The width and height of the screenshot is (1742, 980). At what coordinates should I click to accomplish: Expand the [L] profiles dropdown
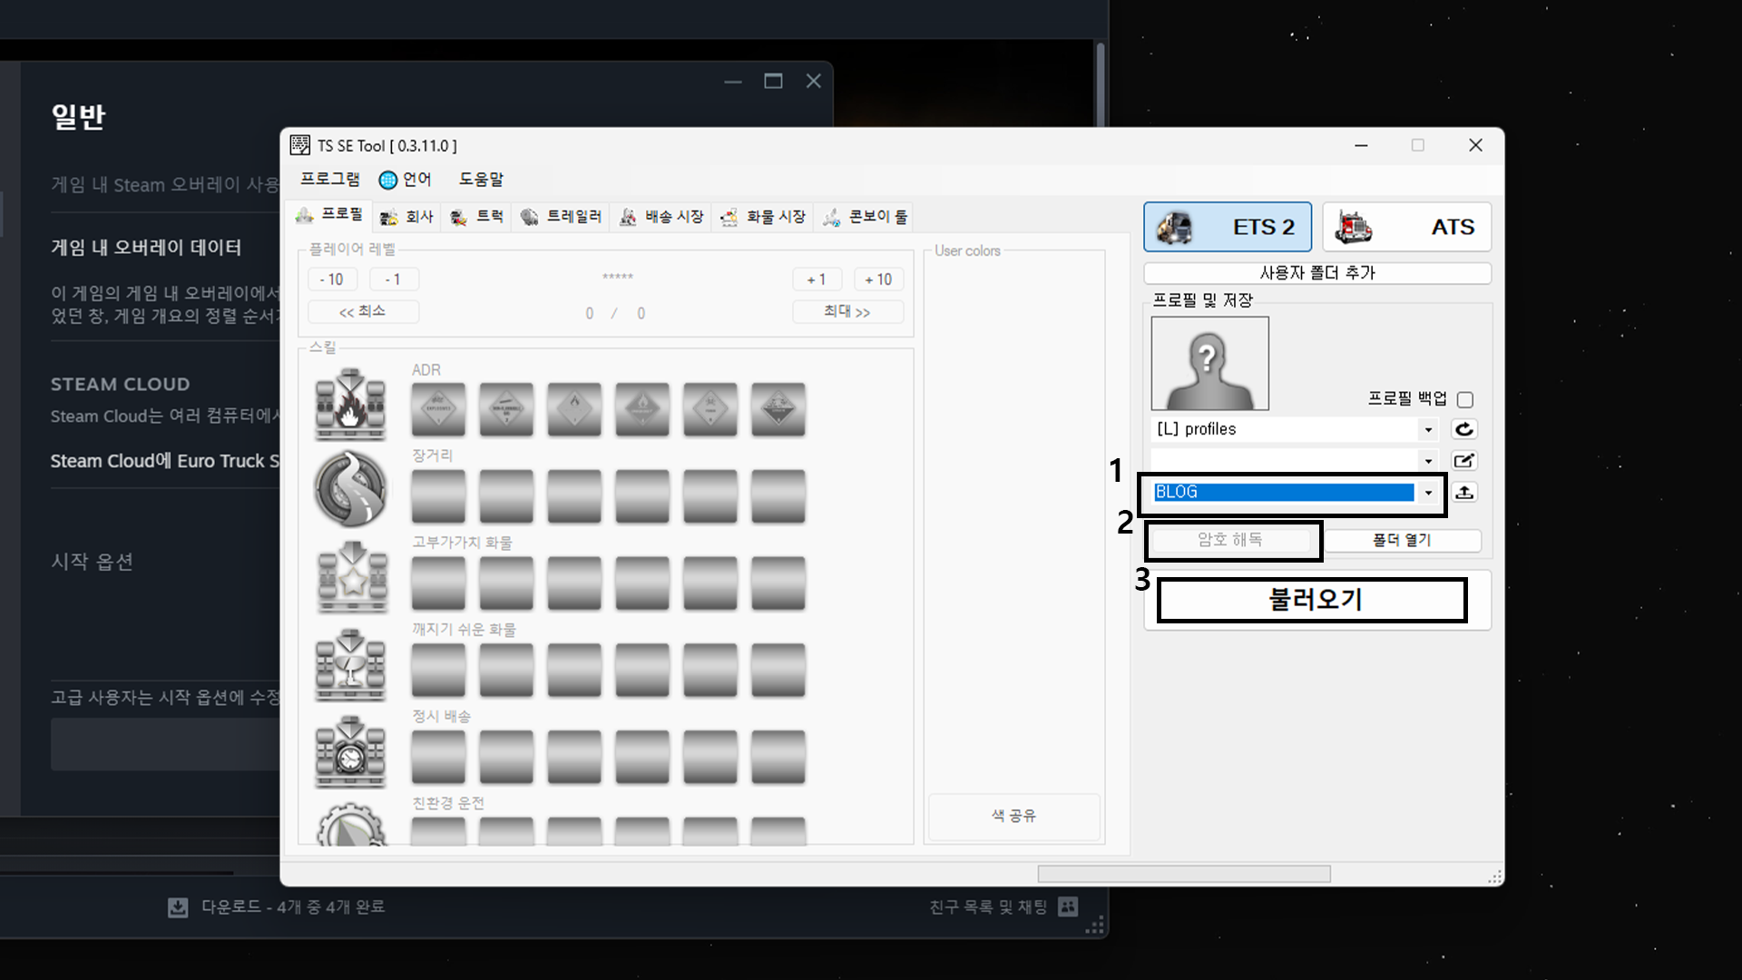(1428, 429)
